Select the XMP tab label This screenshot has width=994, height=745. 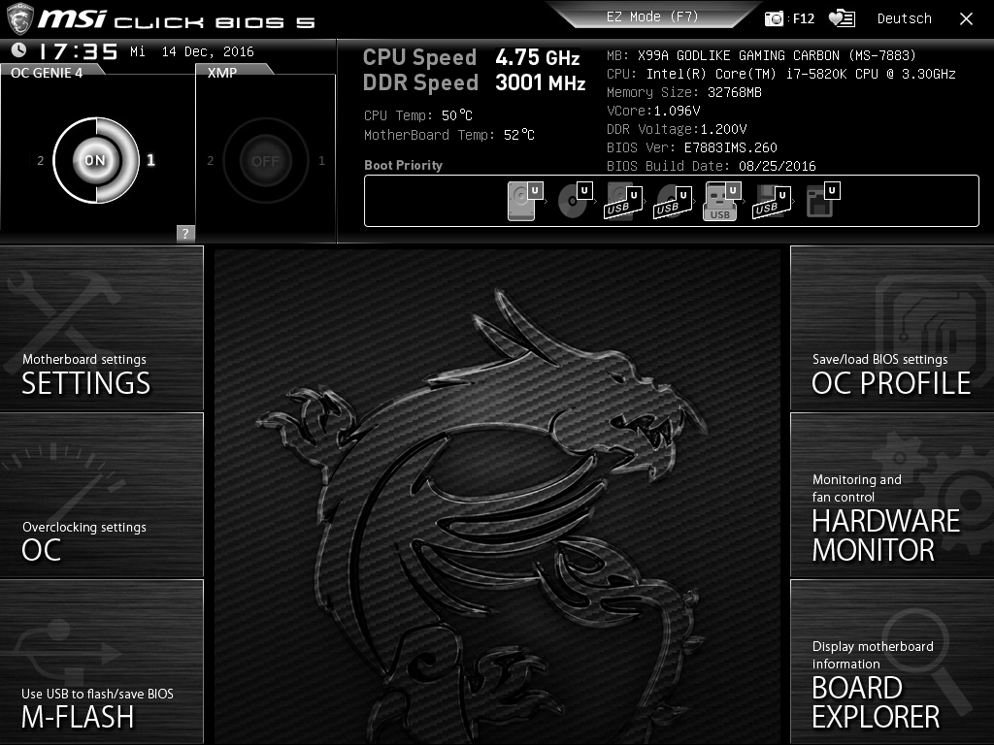pyautogui.click(x=222, y=73)
